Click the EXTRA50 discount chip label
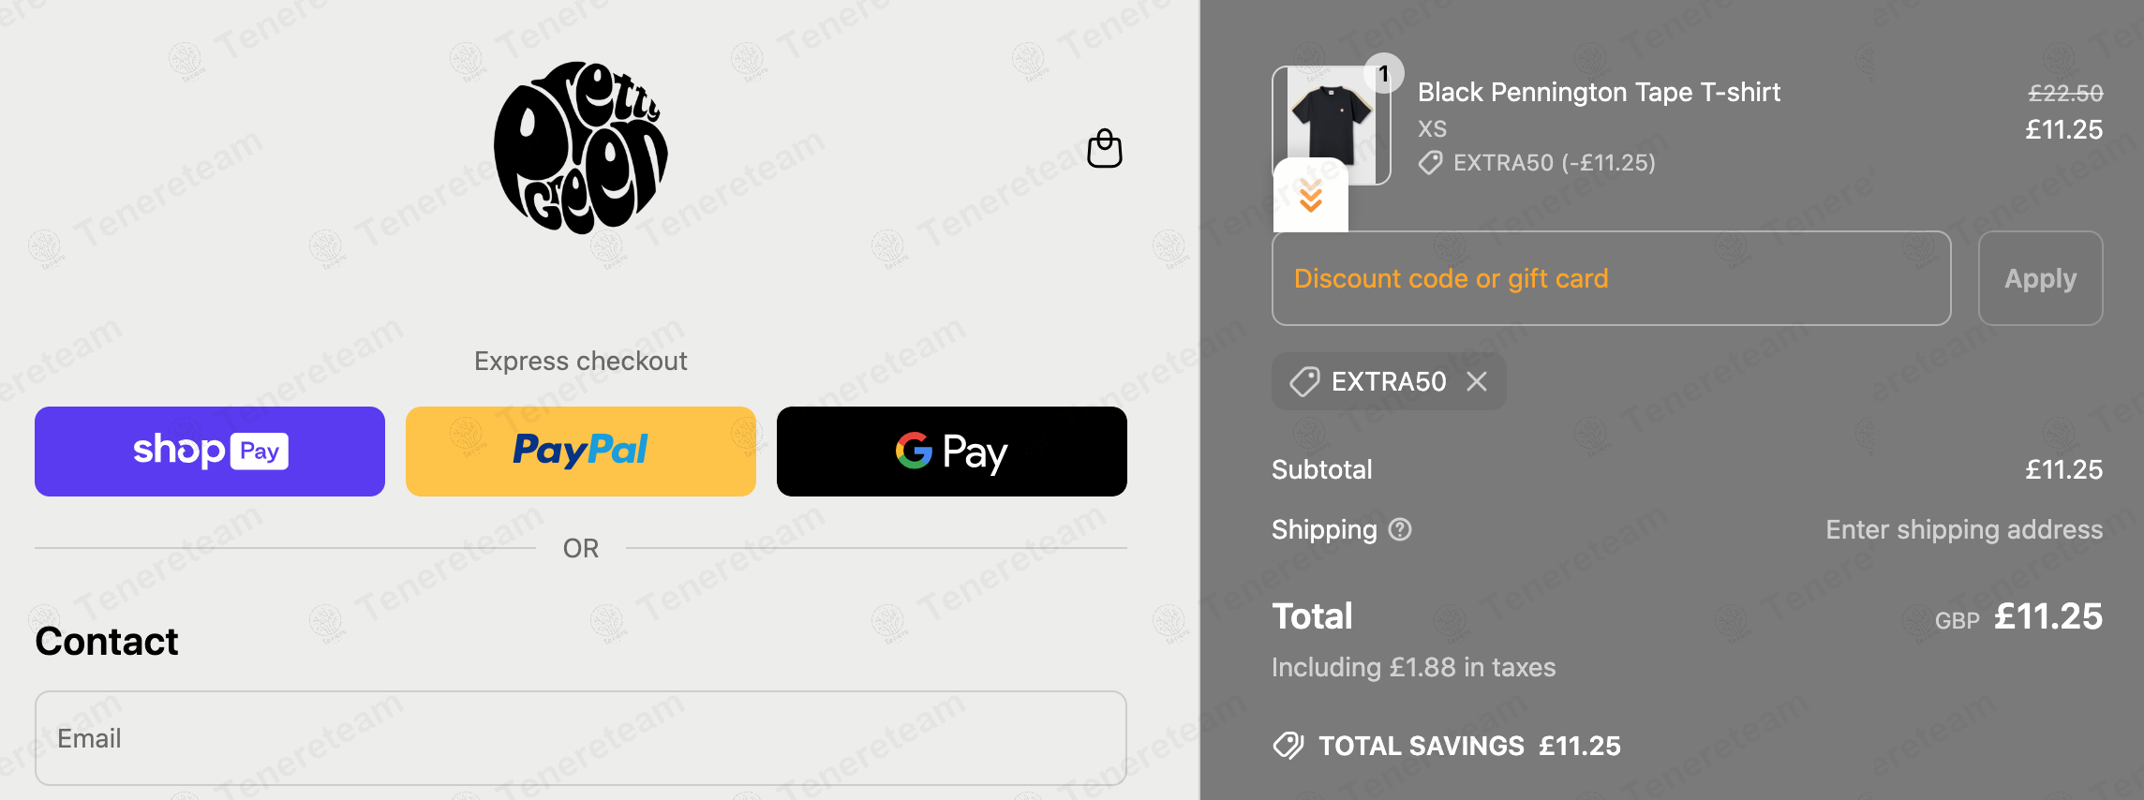The height and width of the screenshot is (800, 2144). coord(1389,381)
